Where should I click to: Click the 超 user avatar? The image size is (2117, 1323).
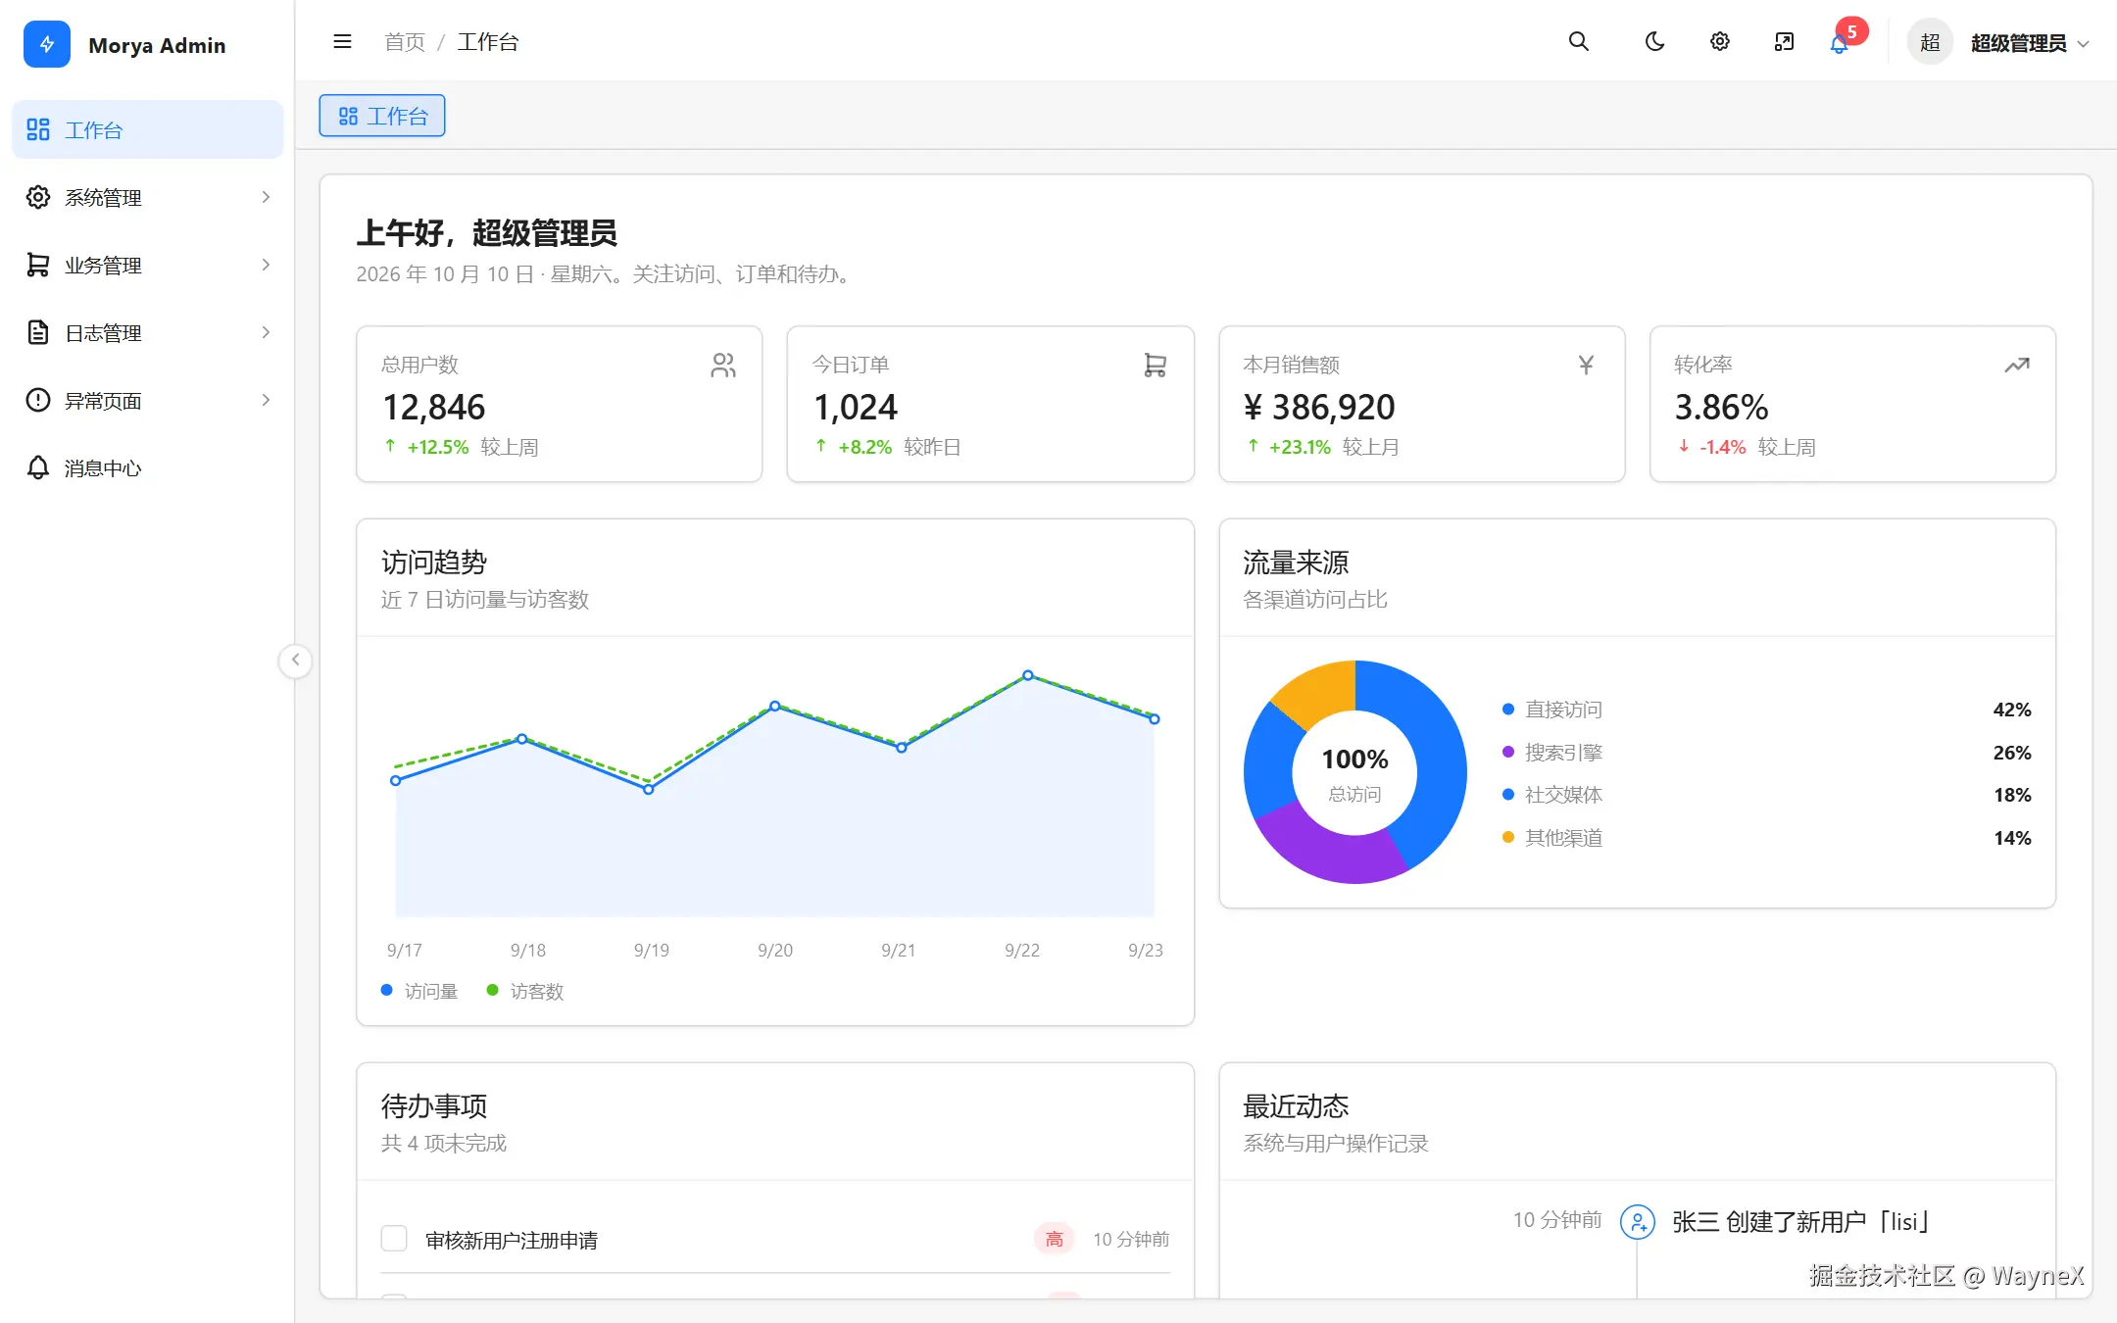click(x=1930, y=42)
